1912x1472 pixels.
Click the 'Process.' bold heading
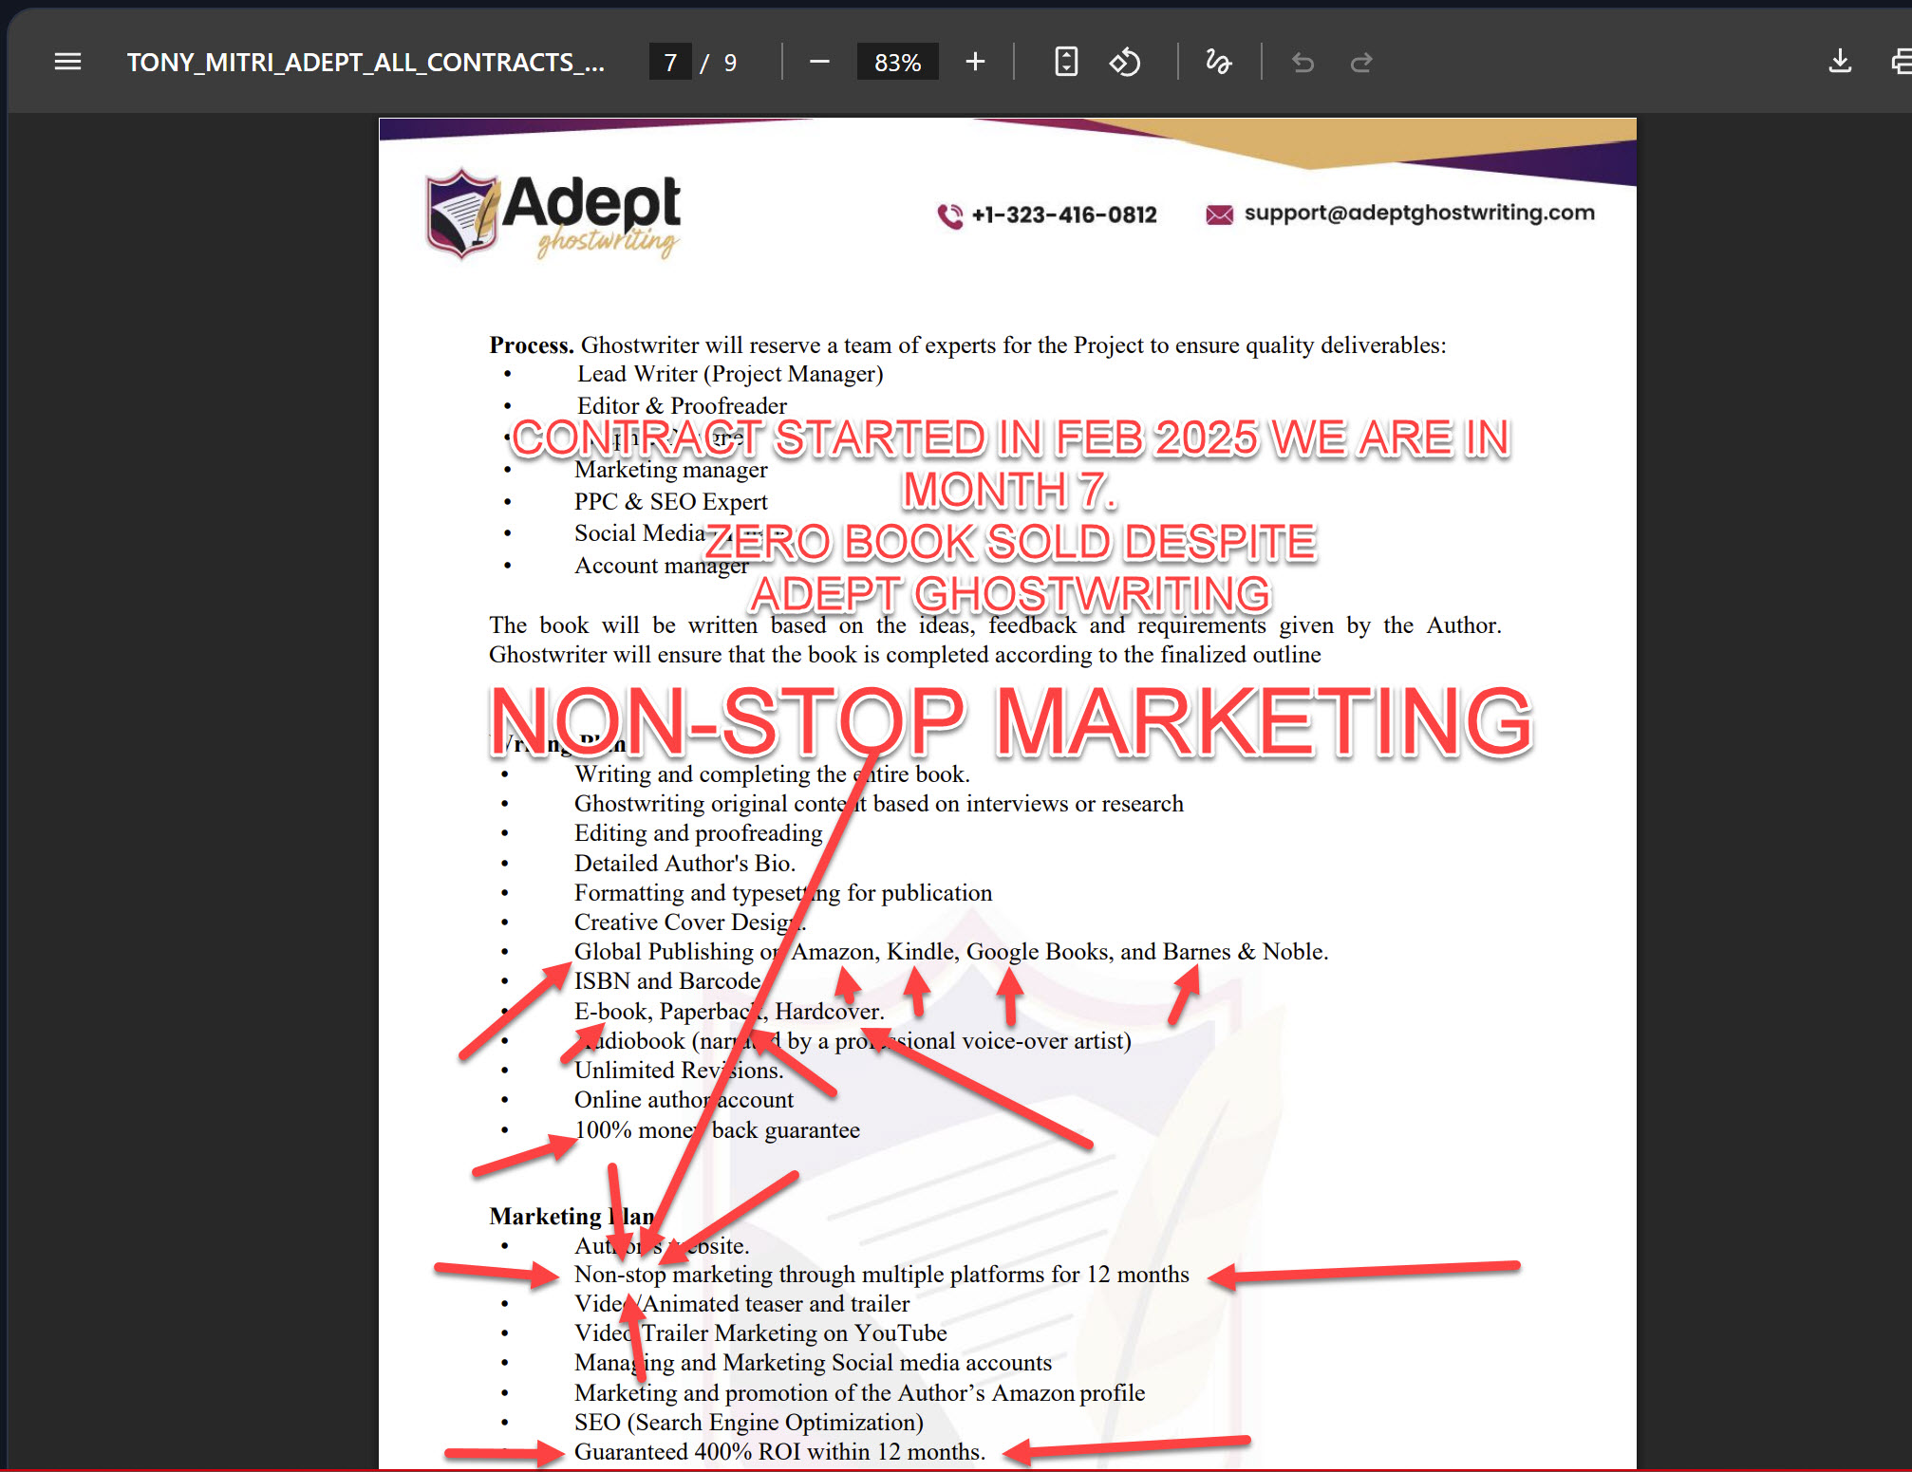point(532,345)
